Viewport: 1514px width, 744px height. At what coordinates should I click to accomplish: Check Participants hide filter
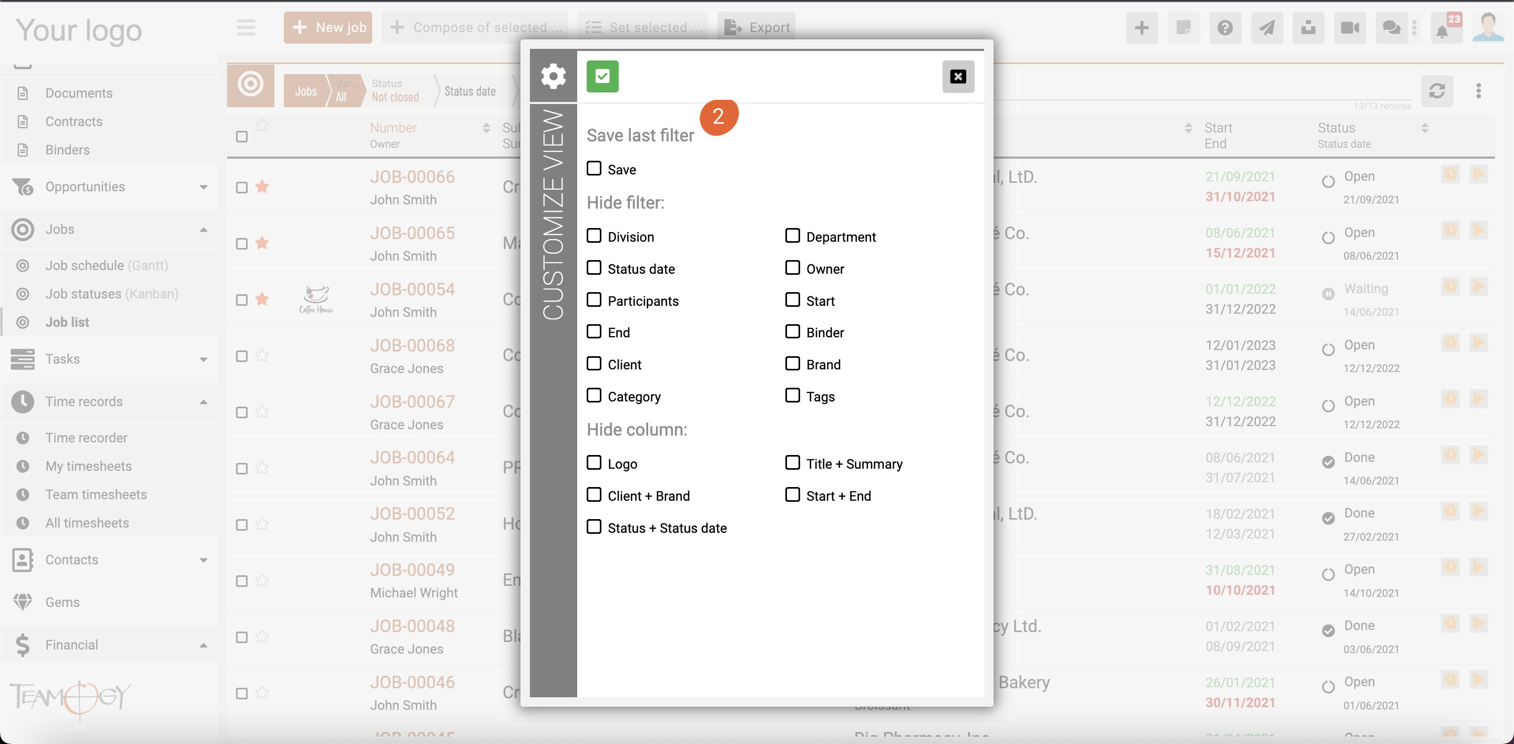point(594,299)
